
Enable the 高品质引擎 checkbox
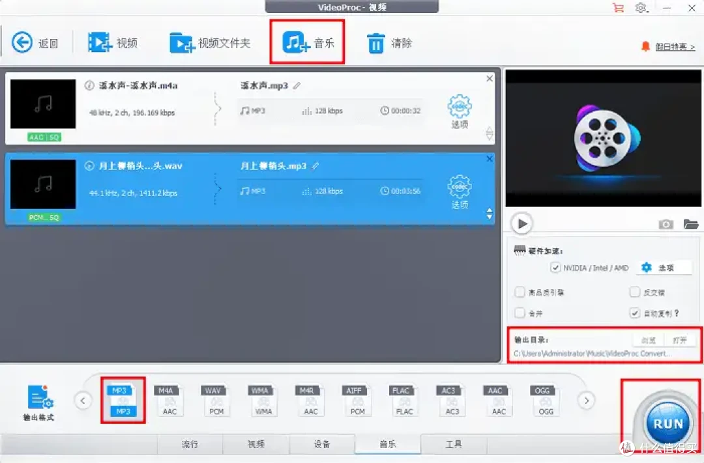point(520,292)
